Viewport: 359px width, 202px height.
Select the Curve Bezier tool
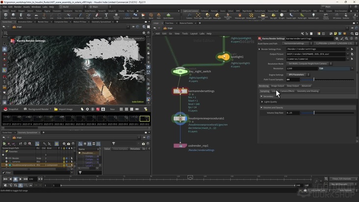tap(68, 16)
